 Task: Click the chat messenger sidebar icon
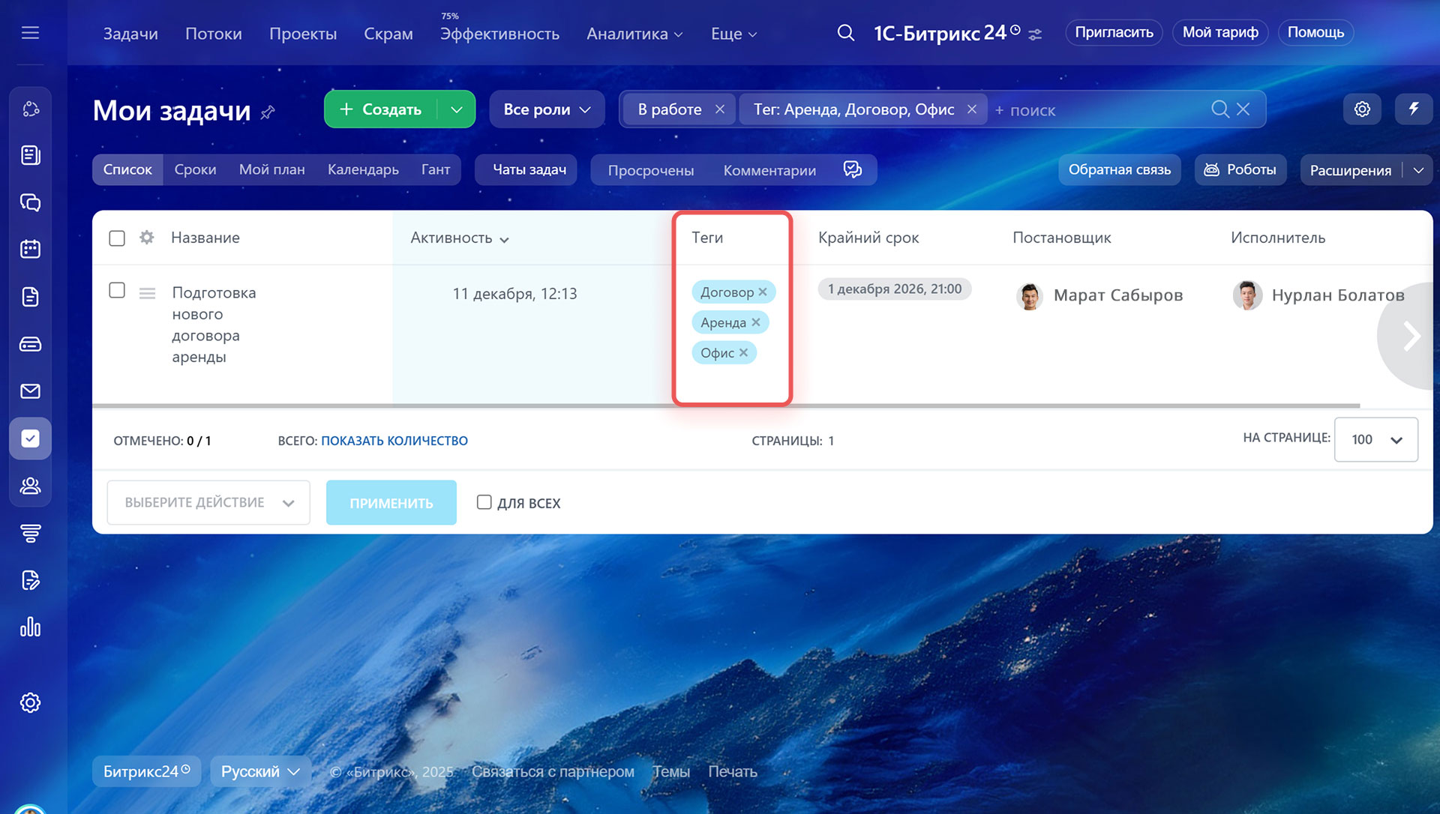tap(30, 202)
